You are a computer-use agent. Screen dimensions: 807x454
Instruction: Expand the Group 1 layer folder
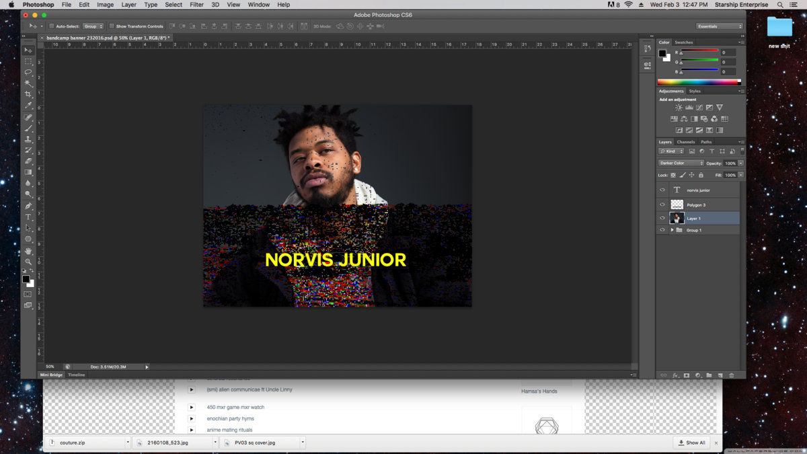coord(671,230)
